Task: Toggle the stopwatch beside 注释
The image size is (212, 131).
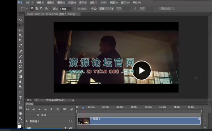Action: (x=38, y=115)
